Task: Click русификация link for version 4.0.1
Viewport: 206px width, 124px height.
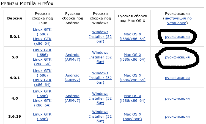Action: tap(177, 78)
